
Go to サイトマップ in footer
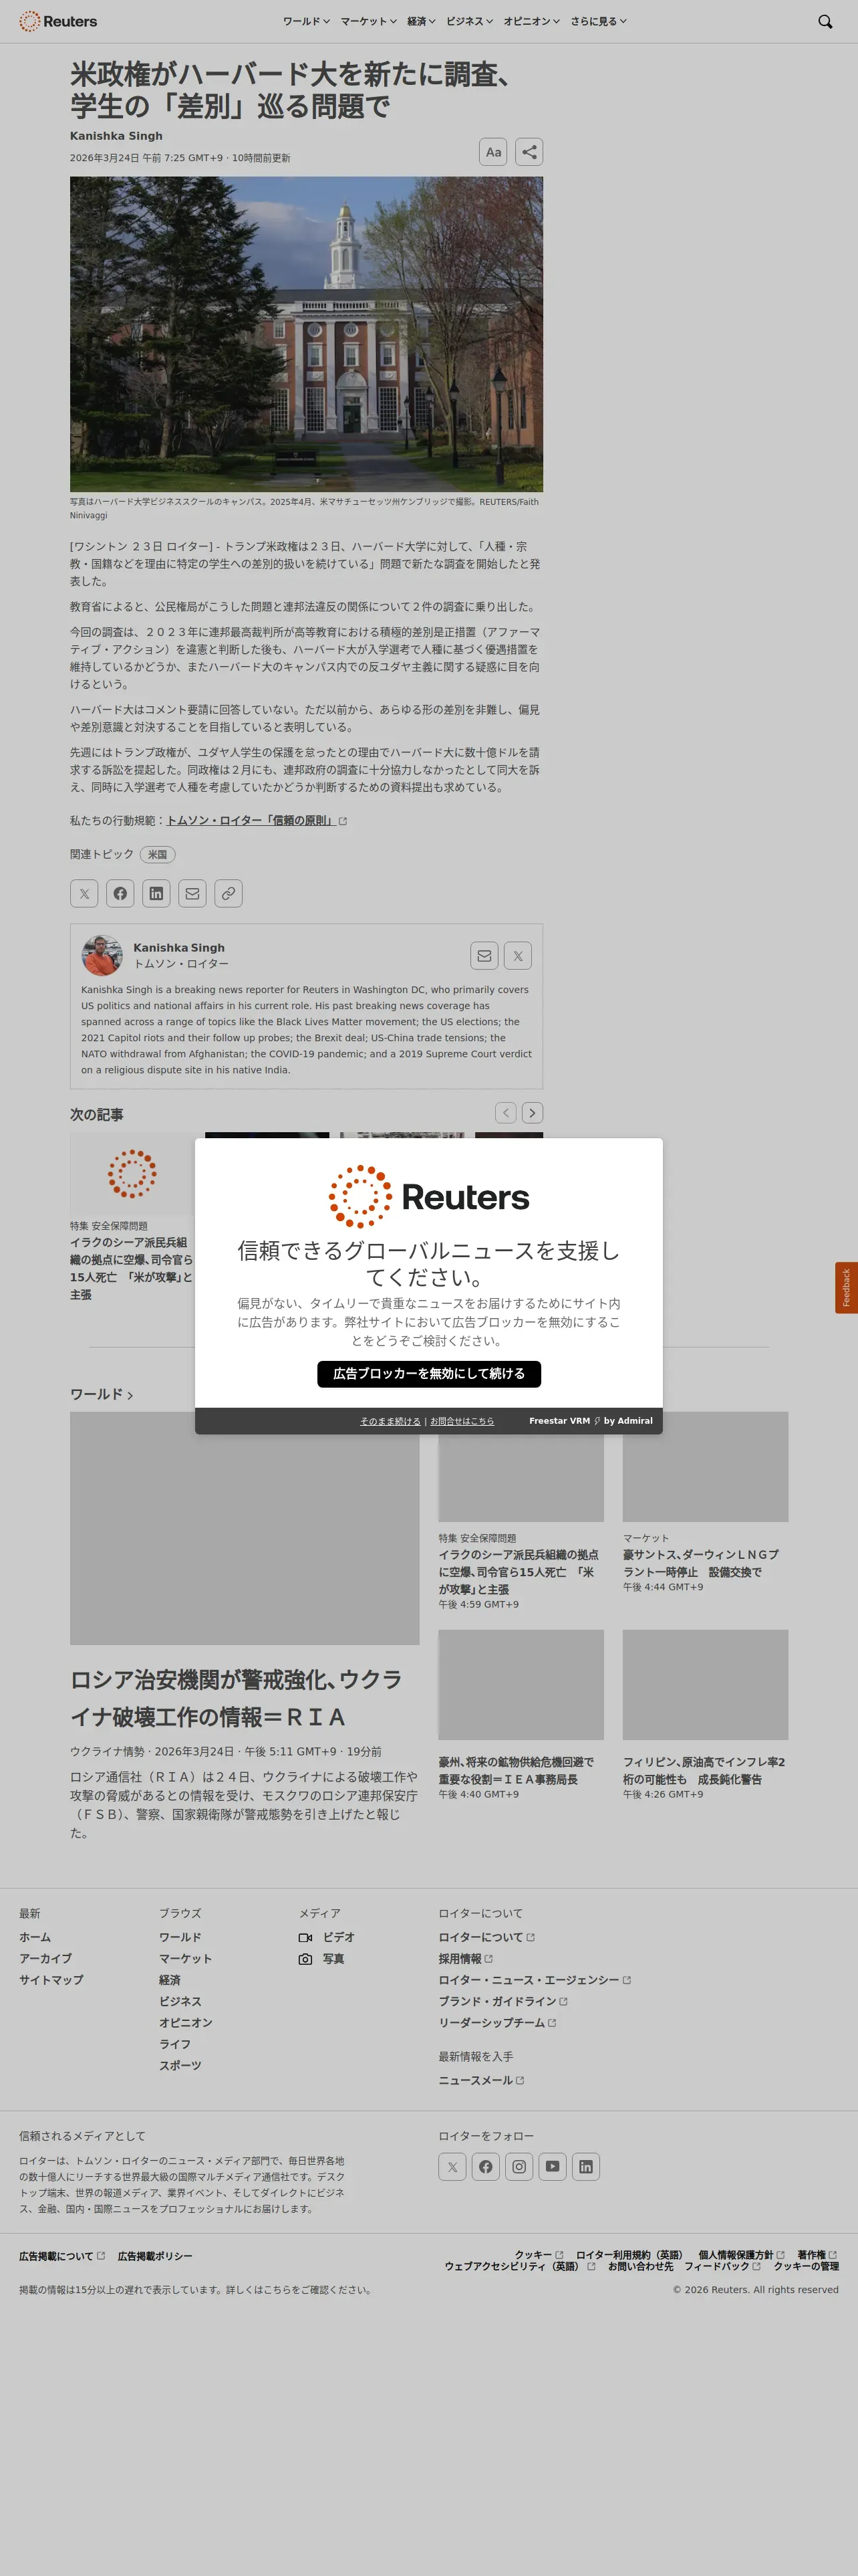click(x=51, y=1980)
